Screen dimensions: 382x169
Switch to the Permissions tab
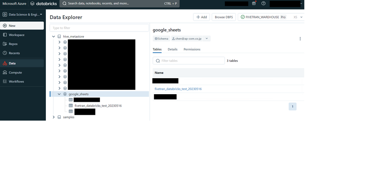192,49
